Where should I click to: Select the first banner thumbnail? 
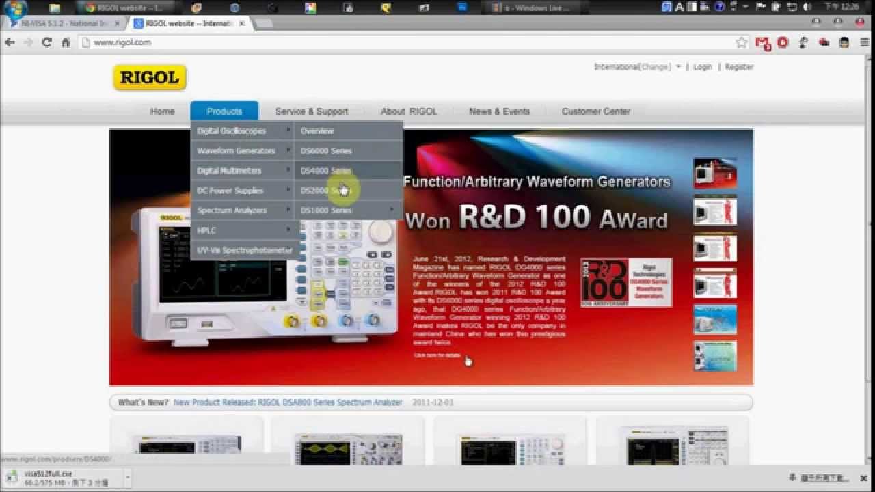tap(715, 173)
